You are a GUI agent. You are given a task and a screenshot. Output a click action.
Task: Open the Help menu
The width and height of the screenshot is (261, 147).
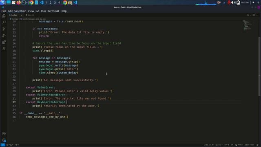tap(64, 11)
